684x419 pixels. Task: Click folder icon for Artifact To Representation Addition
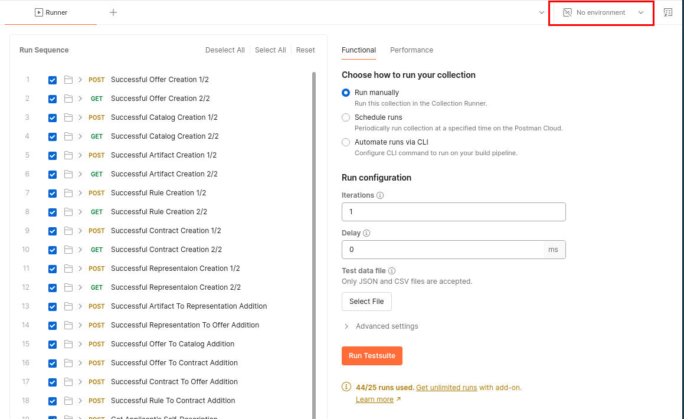coord(68,306)
